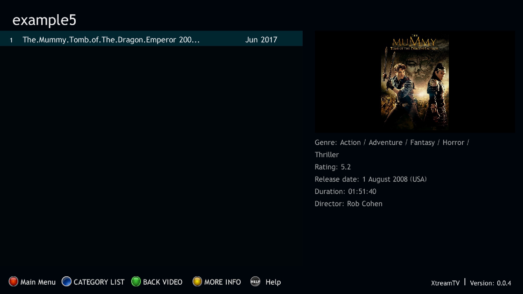Click the Duration: 01:51:40 text
The image size is (523, 294).
click(x=345, y=191)
